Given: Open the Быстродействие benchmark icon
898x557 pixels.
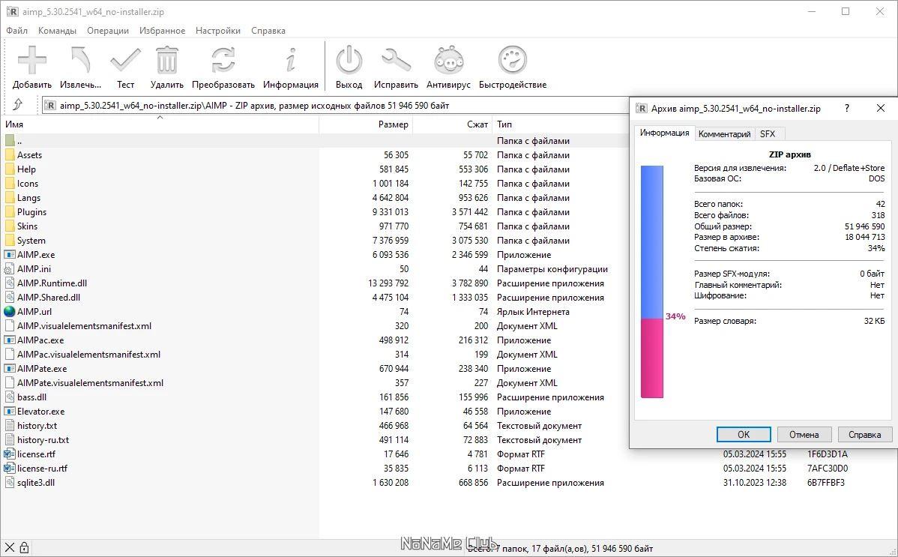Looking at the screenshot, I should tap(512, 60).
